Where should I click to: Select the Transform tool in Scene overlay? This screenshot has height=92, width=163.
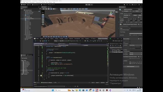click(43, 23)
